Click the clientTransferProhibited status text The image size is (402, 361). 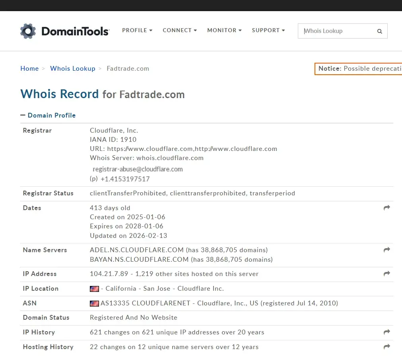pos(128,193)
